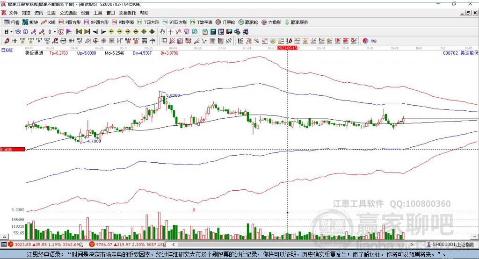Click the polyline with red nodes icon
The width and height of the screenshot is (479, 259).
[x=178, y=32]
